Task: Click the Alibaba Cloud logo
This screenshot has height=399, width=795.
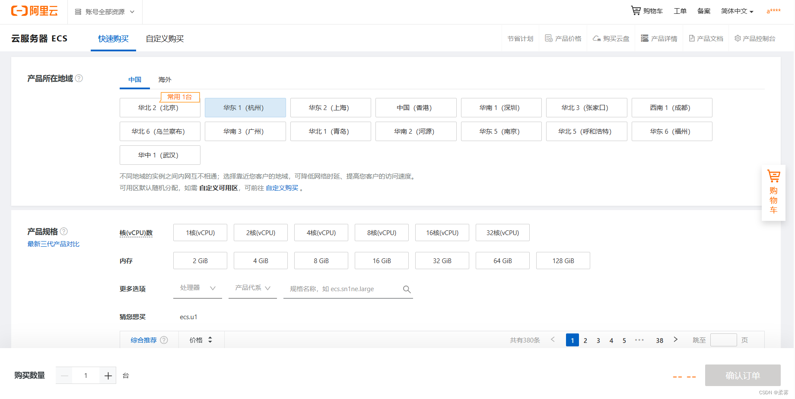Action: [35, 11]
